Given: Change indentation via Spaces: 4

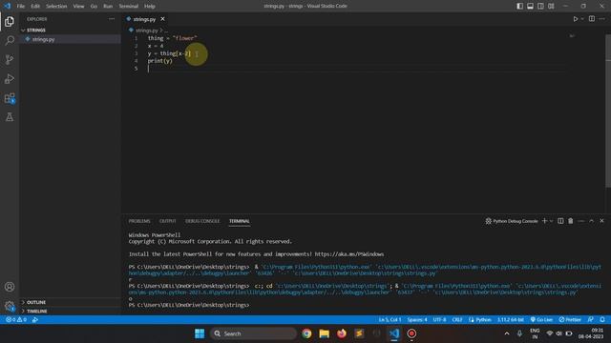Looking at the screenshot, I should pyautogui.click(x=417, y=320).
